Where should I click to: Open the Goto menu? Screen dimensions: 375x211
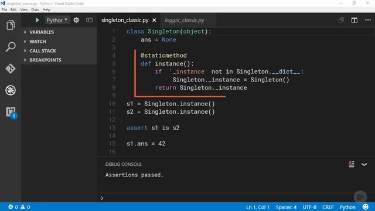coord(35,9)
